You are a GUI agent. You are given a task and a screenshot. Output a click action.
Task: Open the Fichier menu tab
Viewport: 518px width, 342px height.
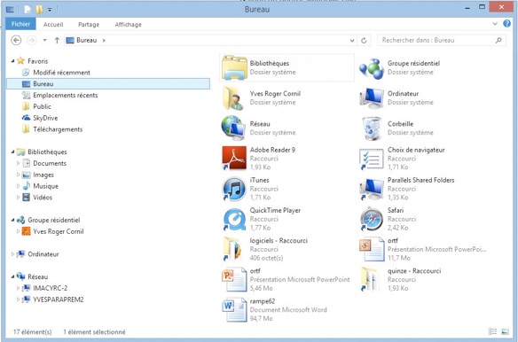point(20,24)
